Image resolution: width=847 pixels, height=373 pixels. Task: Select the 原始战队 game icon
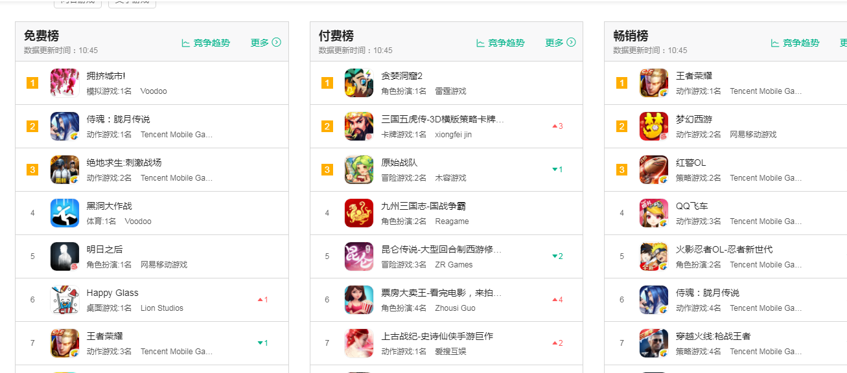point(359,170)
